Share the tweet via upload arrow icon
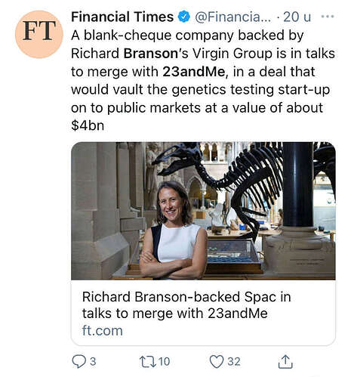 [285, 362]
